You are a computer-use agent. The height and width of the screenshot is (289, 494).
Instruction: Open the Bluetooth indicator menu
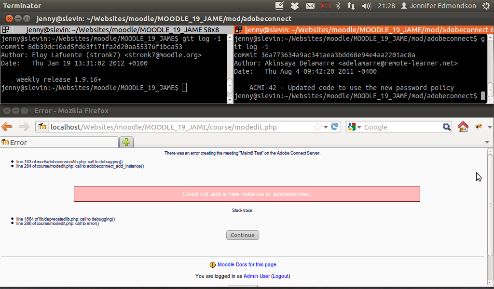[338, 6]
